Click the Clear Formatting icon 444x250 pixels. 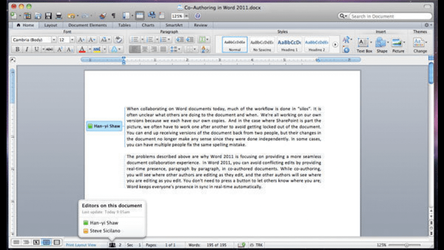pyautogui.click(x=118, y=40)
